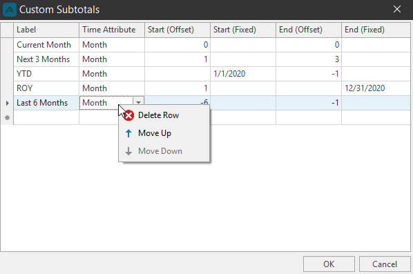Screen dimensions: 413x274
Task: Click the red Delete Row icon
Action: coord(128,115)
